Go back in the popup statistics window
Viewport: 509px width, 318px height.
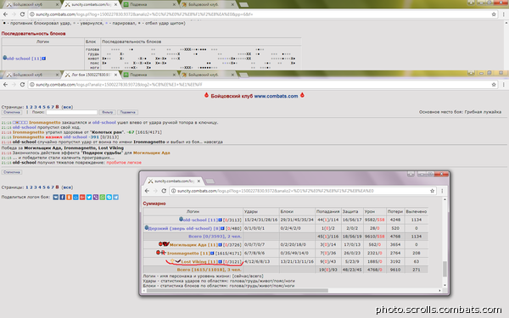click(x=147, y=191)
